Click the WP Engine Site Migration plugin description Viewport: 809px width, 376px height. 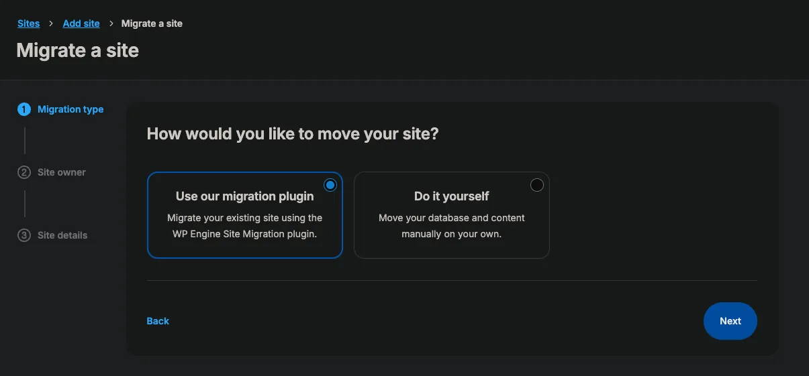point(244,226)
